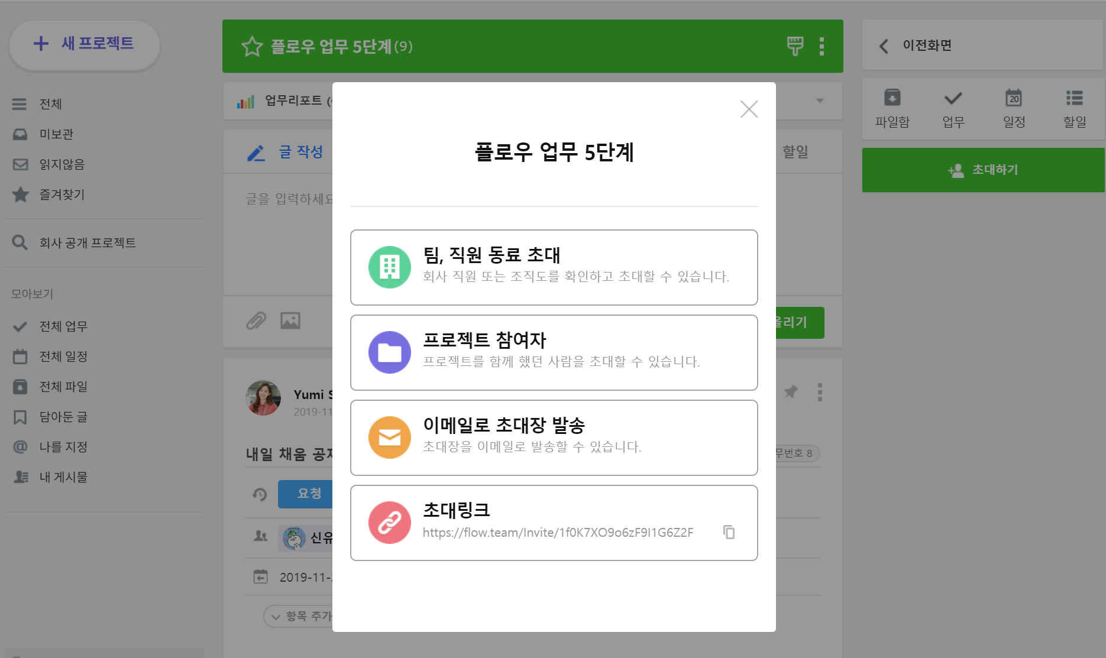Open 할일 list in right panel
Viewport: 1106px width, 658px height.
[x=1075, y=109]
